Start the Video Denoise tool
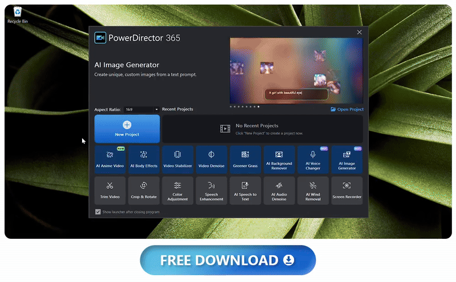 coord(211,160)
